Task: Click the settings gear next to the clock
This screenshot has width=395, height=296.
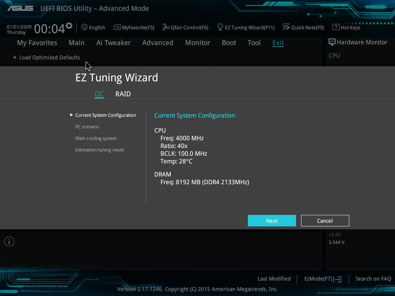Action: pyautogui.click(x=69, y=26)
